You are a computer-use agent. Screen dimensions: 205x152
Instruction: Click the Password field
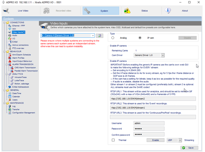149,129
